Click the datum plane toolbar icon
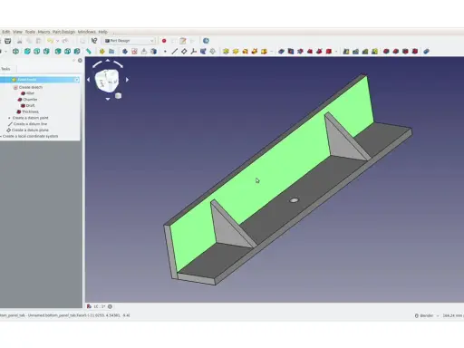The image size is (464, 348). (x=184, y=52)
